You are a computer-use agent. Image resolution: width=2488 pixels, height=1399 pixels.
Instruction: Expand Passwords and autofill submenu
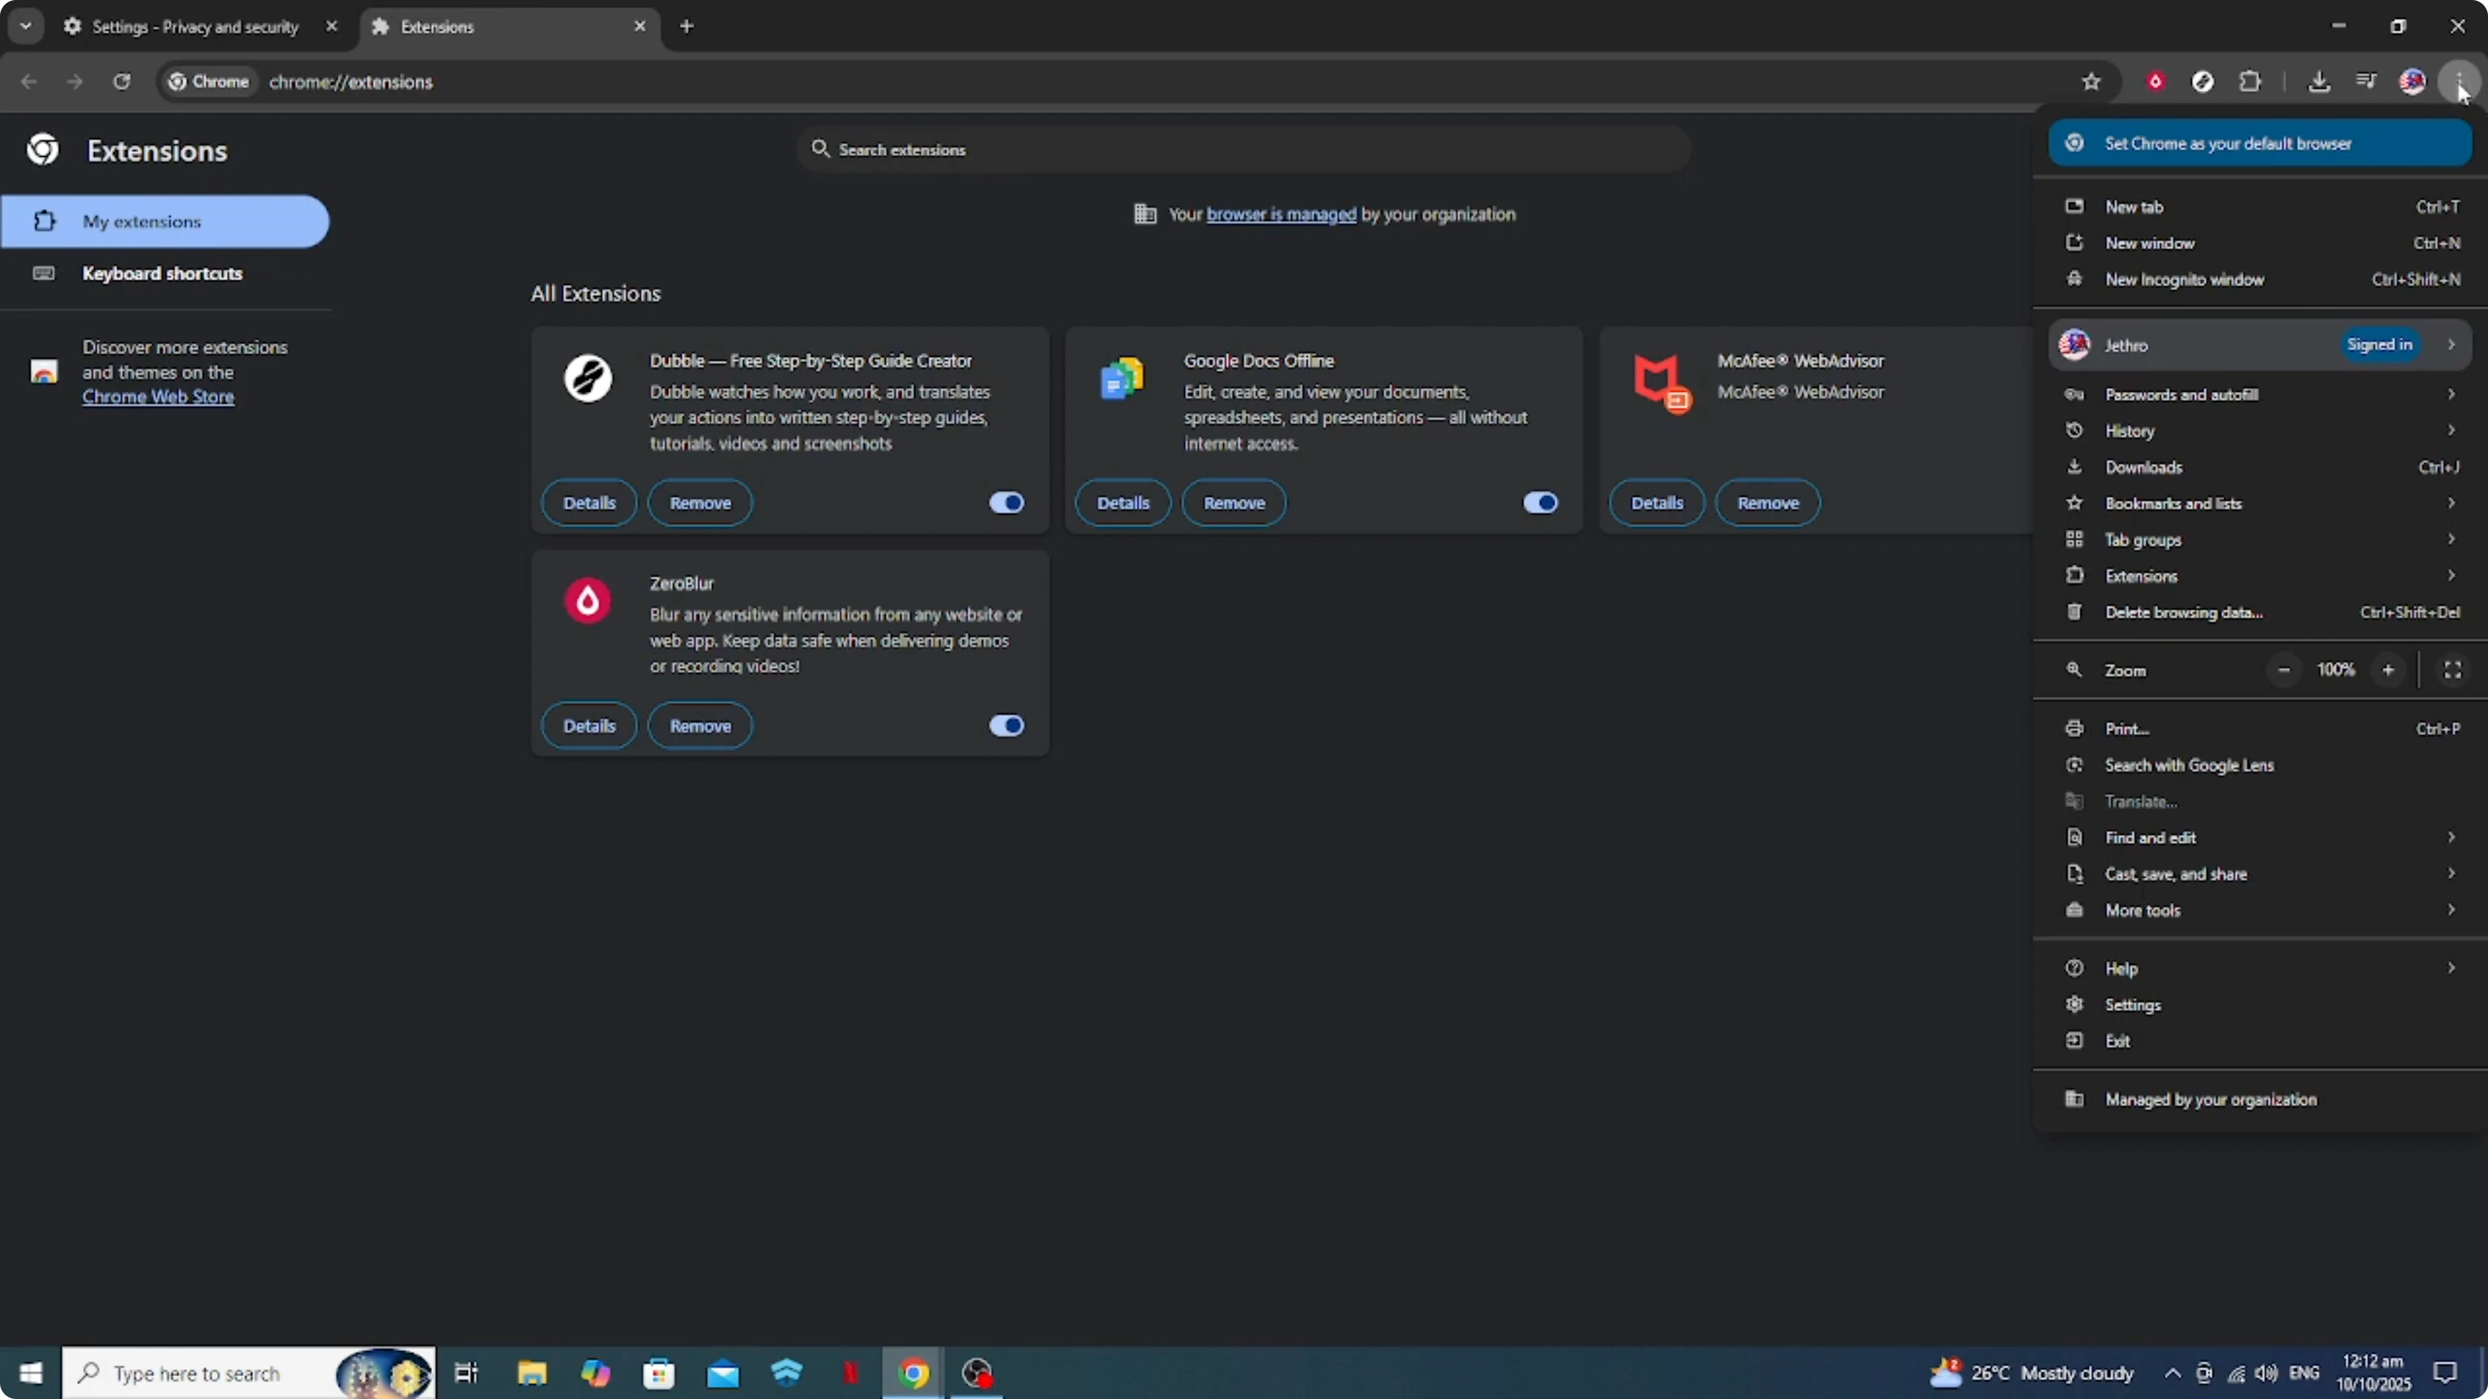coord(2260,394)
